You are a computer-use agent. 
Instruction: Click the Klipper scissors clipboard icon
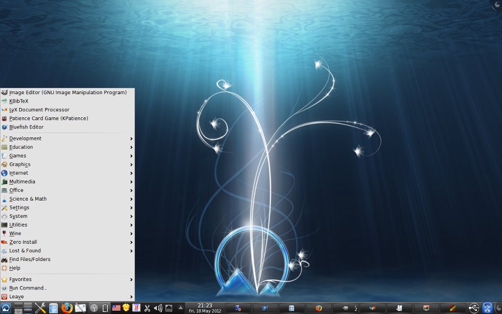point(147,308)
